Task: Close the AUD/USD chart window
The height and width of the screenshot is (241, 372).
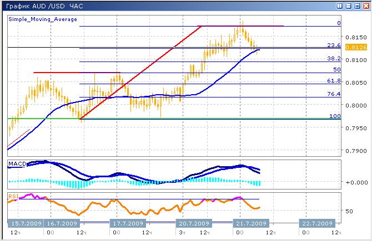Action: (x=365, y=5)
